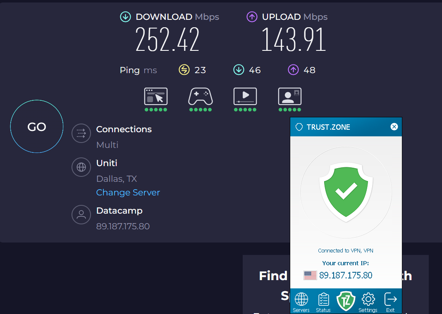Click the GO speed test button
The image size is (442, 314).
(x=37, y=127)
